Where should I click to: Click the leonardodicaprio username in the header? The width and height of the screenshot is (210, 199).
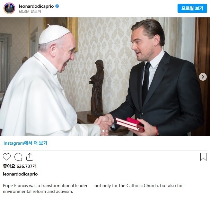[36, 6]
